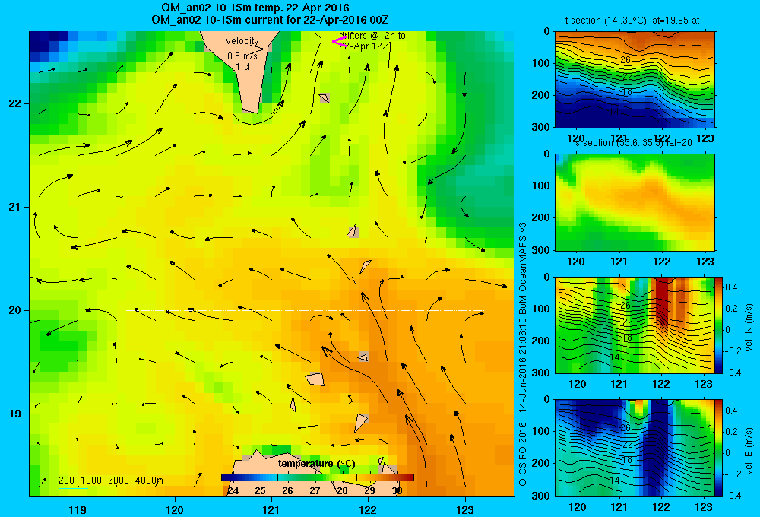Click the '24' tick on temperature colorbar
The width and height of the screenshot is (760, 517).
click(233, 491)
